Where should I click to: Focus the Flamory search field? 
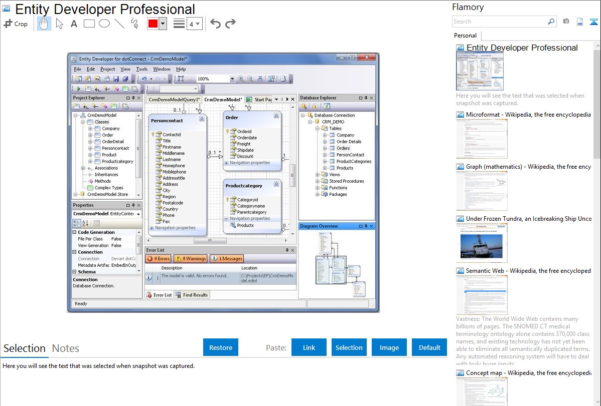pyautogui.click(x=499, y=22)
